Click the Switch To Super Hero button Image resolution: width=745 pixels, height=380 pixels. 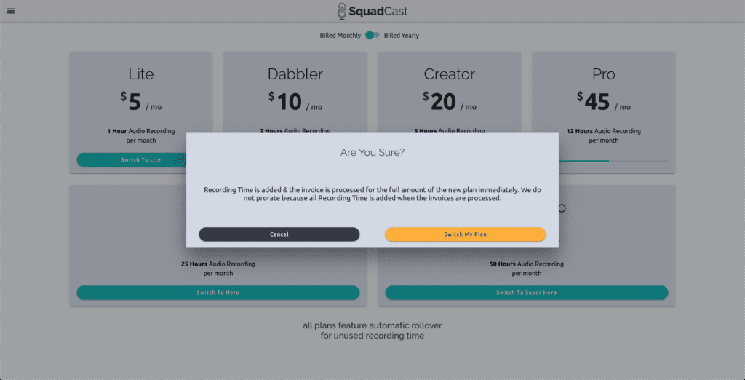click(527, 293)
